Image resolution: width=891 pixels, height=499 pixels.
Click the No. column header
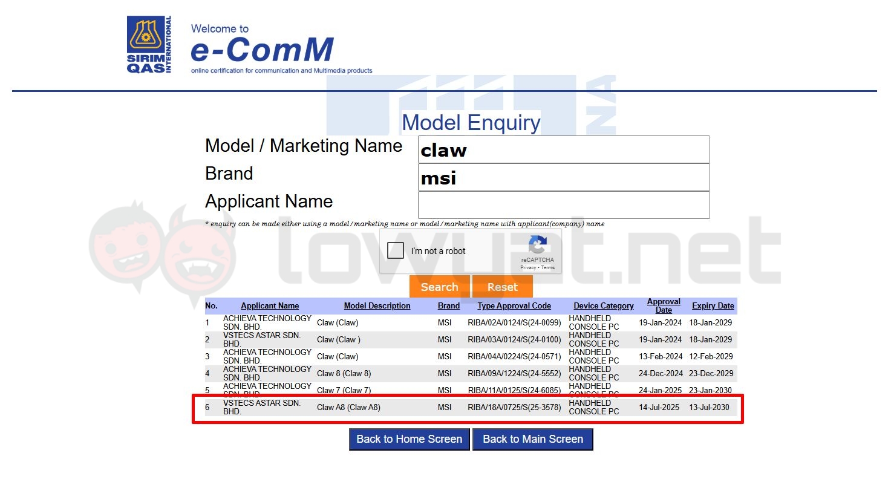click(211, 306)
